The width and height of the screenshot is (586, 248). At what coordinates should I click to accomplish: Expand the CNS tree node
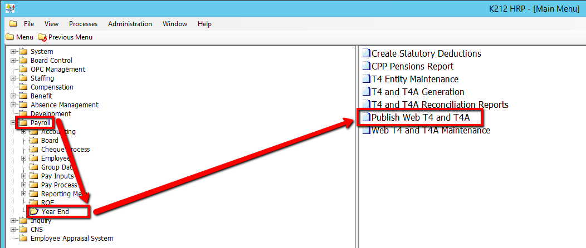pos(13,230)
